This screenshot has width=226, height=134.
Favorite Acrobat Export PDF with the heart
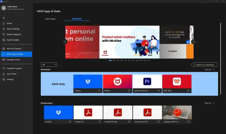pos(159,122)
